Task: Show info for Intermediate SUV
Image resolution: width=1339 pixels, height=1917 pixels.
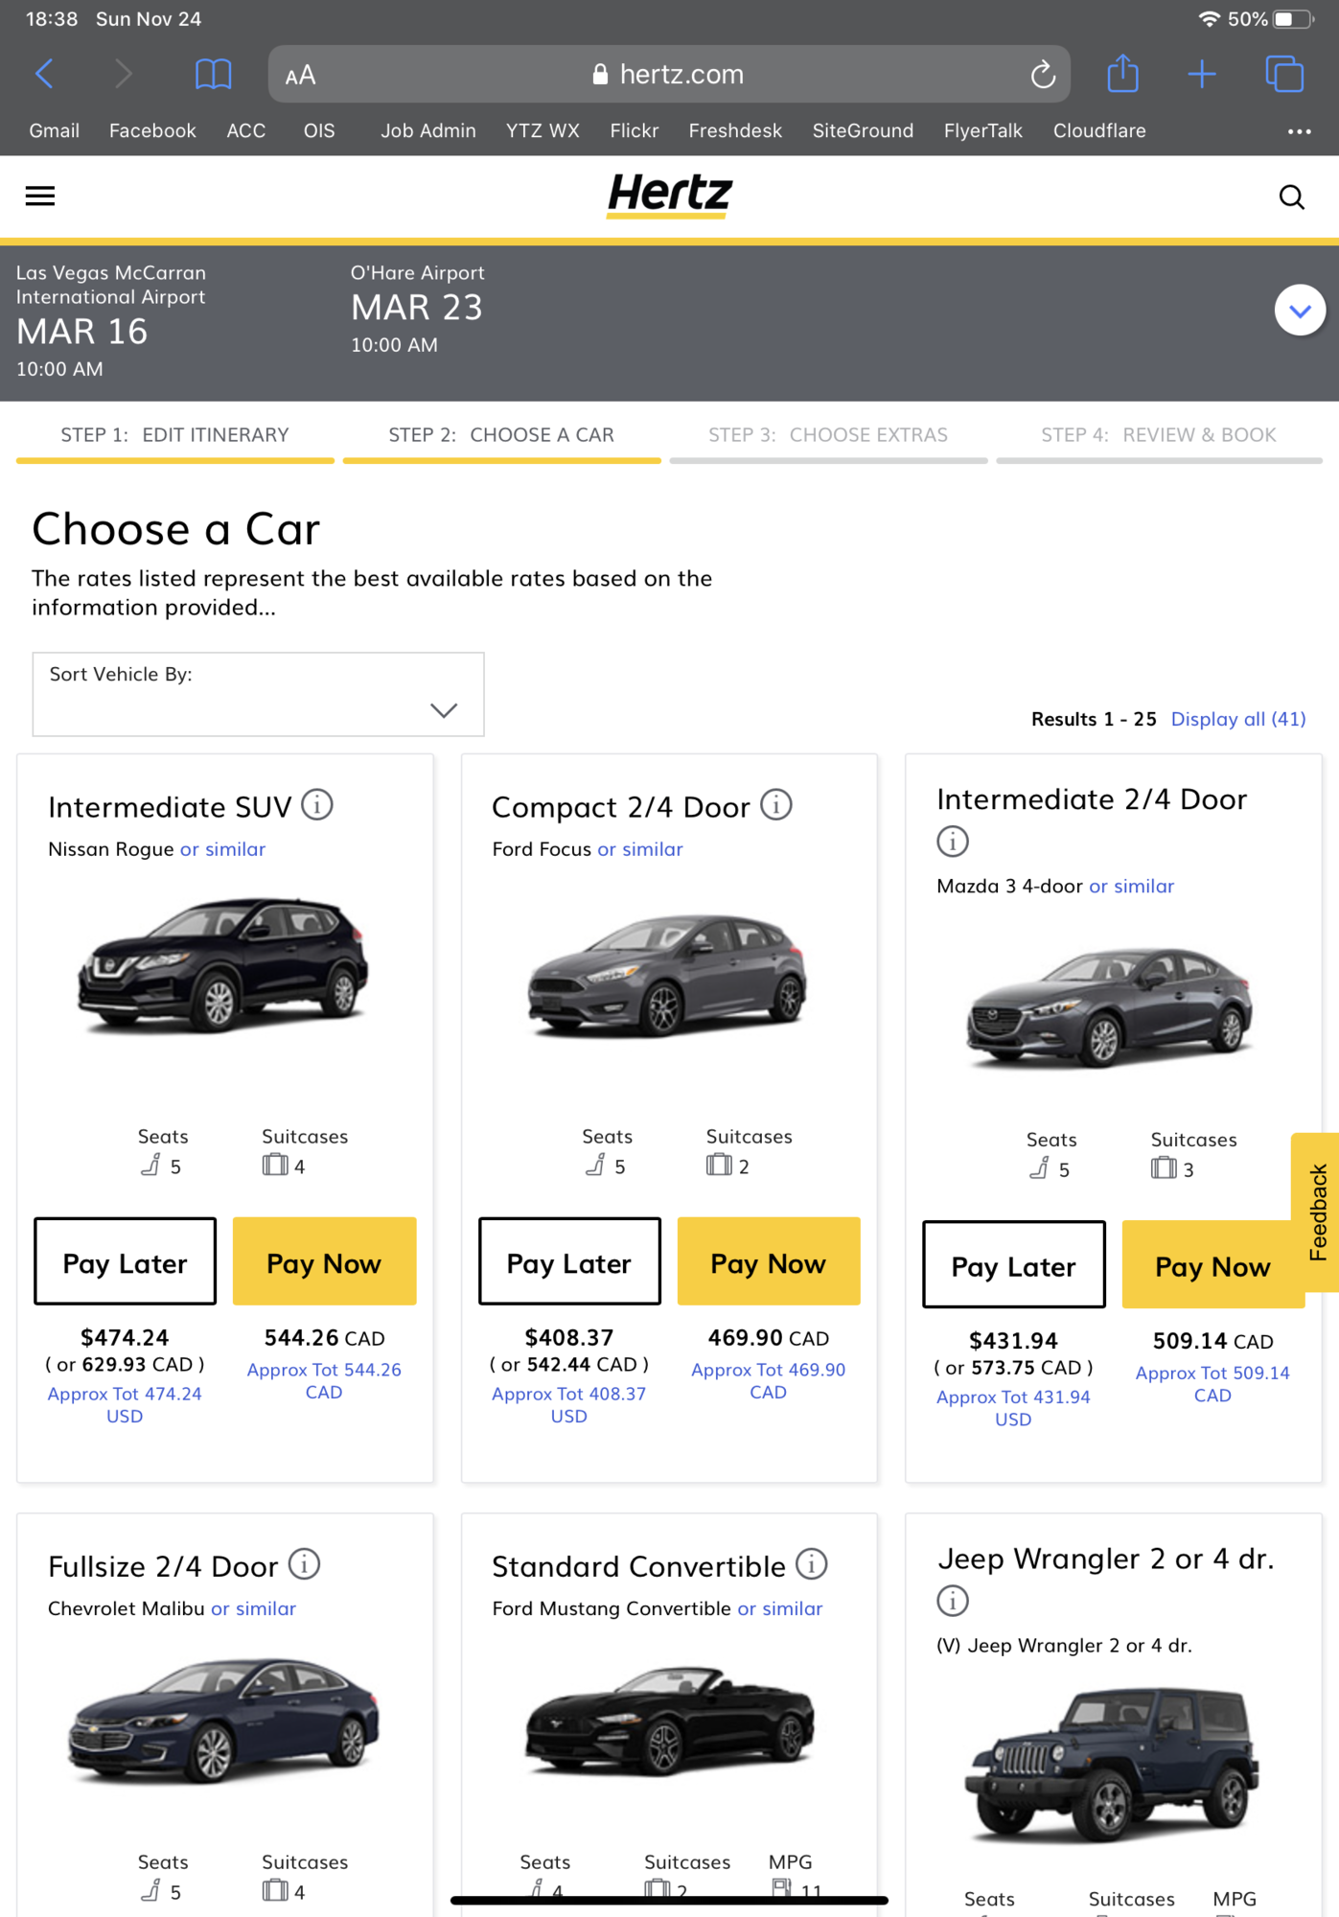Action: click(317, 805)
